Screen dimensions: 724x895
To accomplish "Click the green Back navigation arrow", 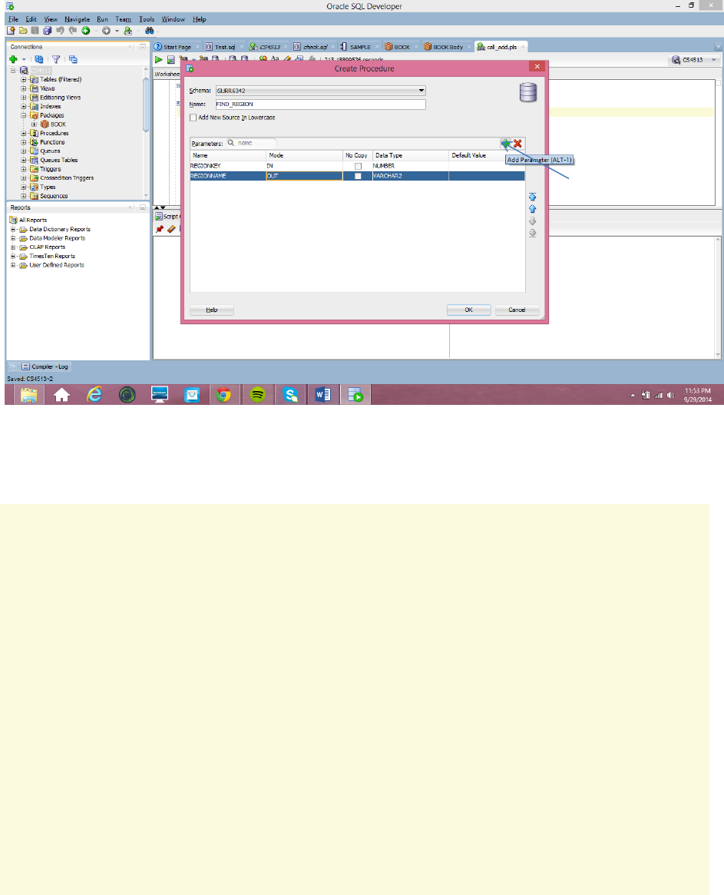I will coord(85,31).
